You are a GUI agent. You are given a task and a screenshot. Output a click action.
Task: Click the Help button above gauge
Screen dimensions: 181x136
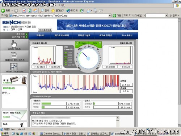coord(95,43)
